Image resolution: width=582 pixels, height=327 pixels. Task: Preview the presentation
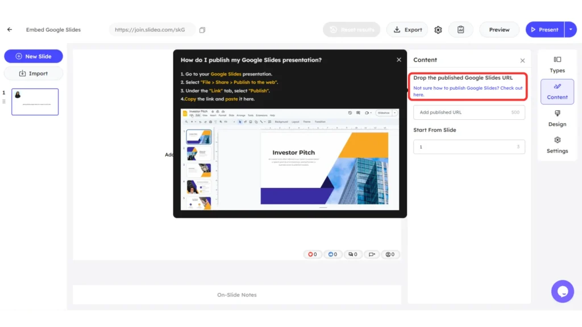[x=499, y=29]
